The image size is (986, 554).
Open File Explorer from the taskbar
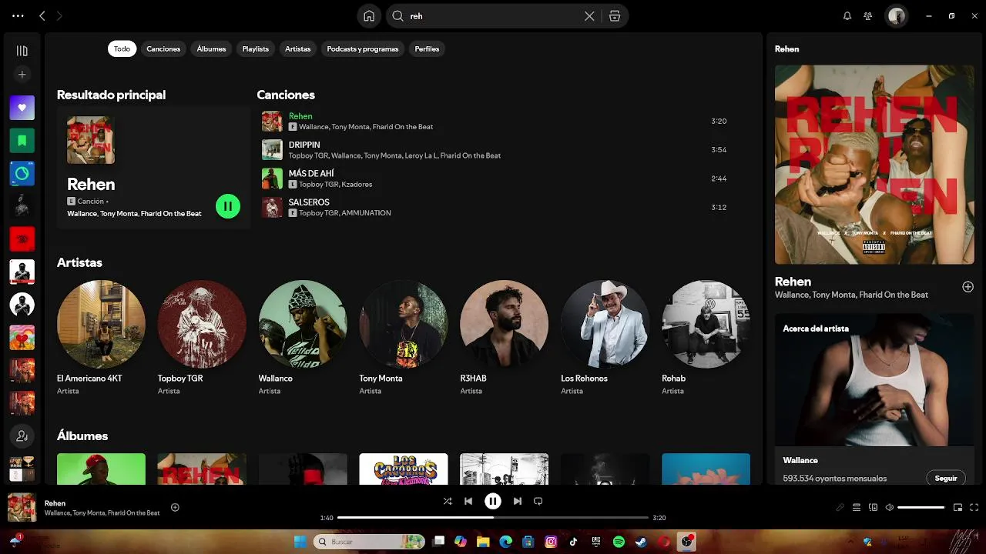[x=483, y=542]
